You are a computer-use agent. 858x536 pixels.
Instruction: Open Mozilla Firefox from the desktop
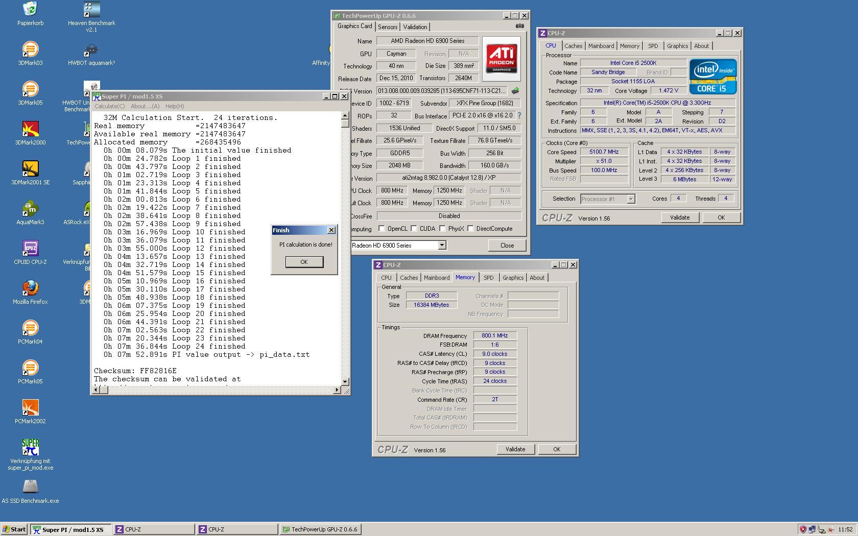tap(30, 288)
